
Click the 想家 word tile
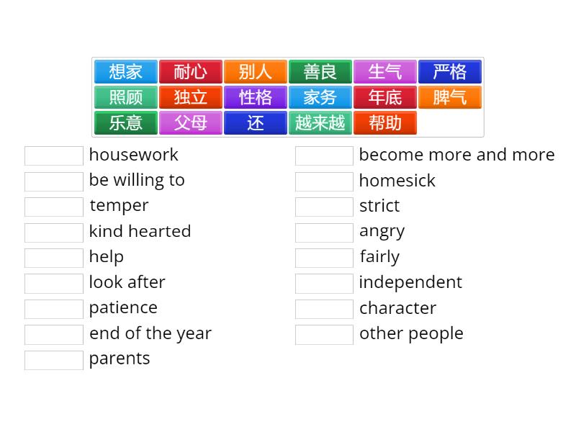126,72
